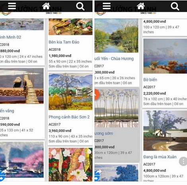Image resolution: width=187 pixels, height=185 pixels.
Task: Tap home icon in left screen
Action: [46, 6]
